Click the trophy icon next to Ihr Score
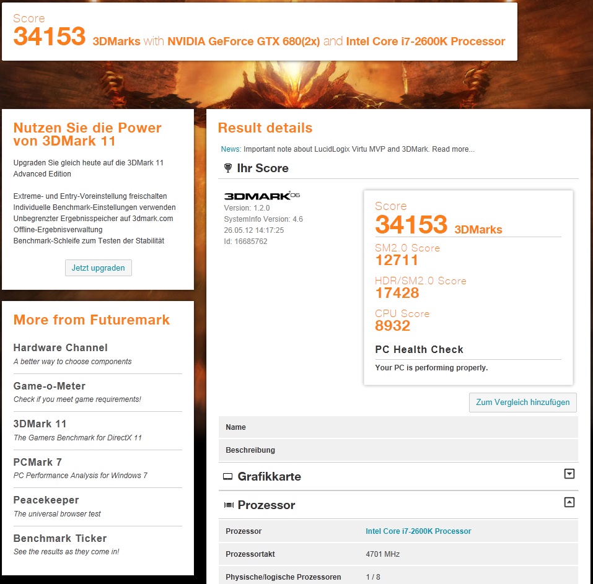This screenshot has height=584, width=593. (x=227, y=168)
